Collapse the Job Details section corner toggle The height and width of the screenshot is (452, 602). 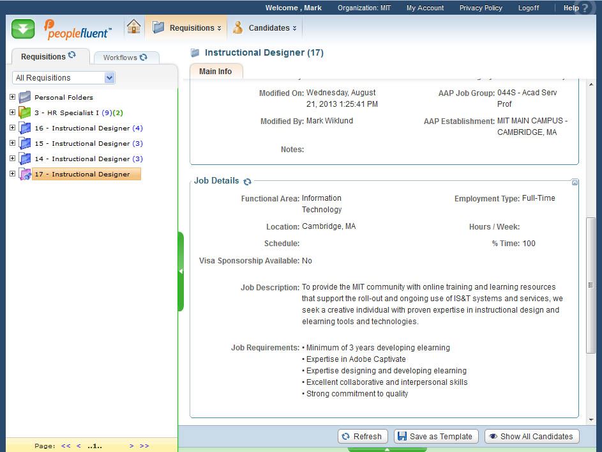click(575, 183)
